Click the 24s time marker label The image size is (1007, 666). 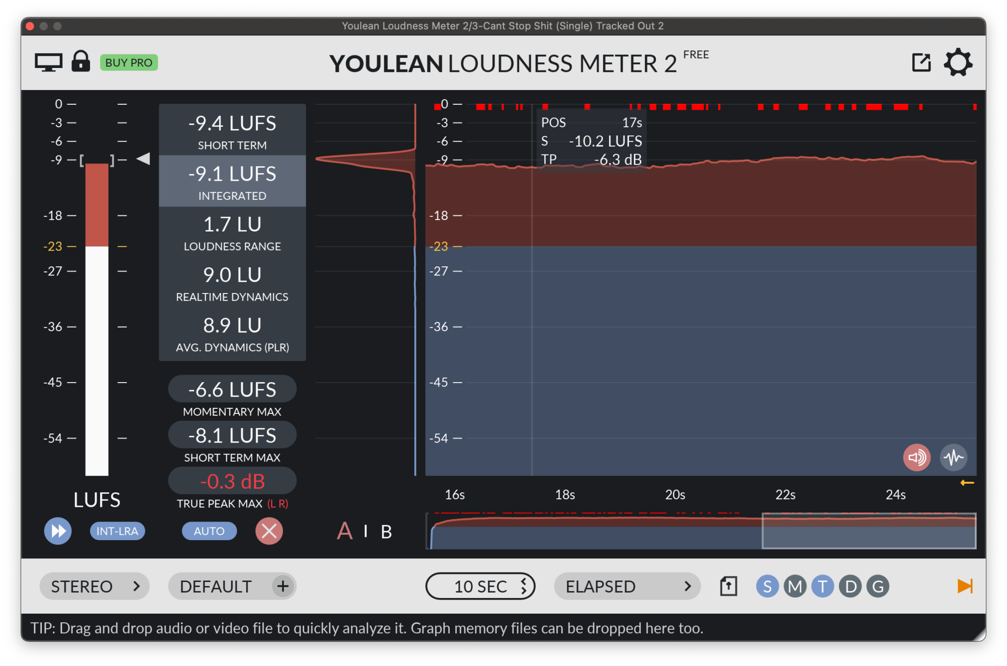pyautogui.click(x=896, y=495)
